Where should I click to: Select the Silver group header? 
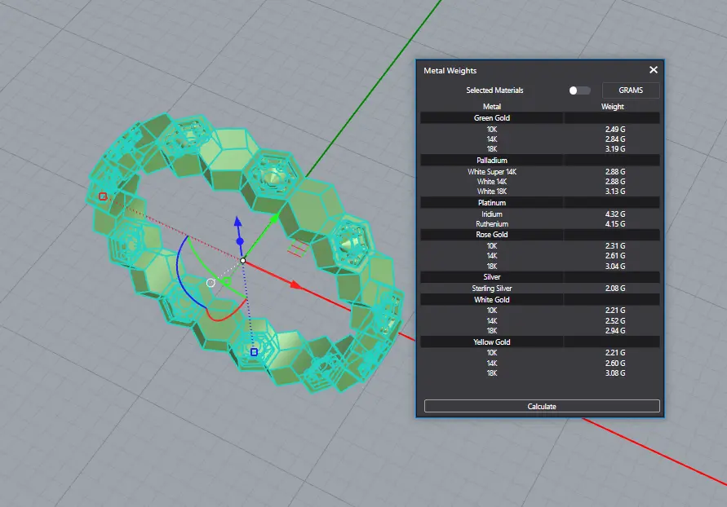click(540, 277)
